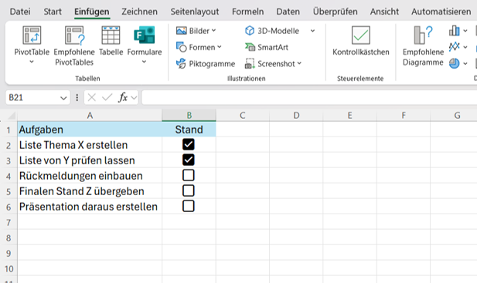Check the box for Rückmeldungen einbauen

[x=189, y=175]
